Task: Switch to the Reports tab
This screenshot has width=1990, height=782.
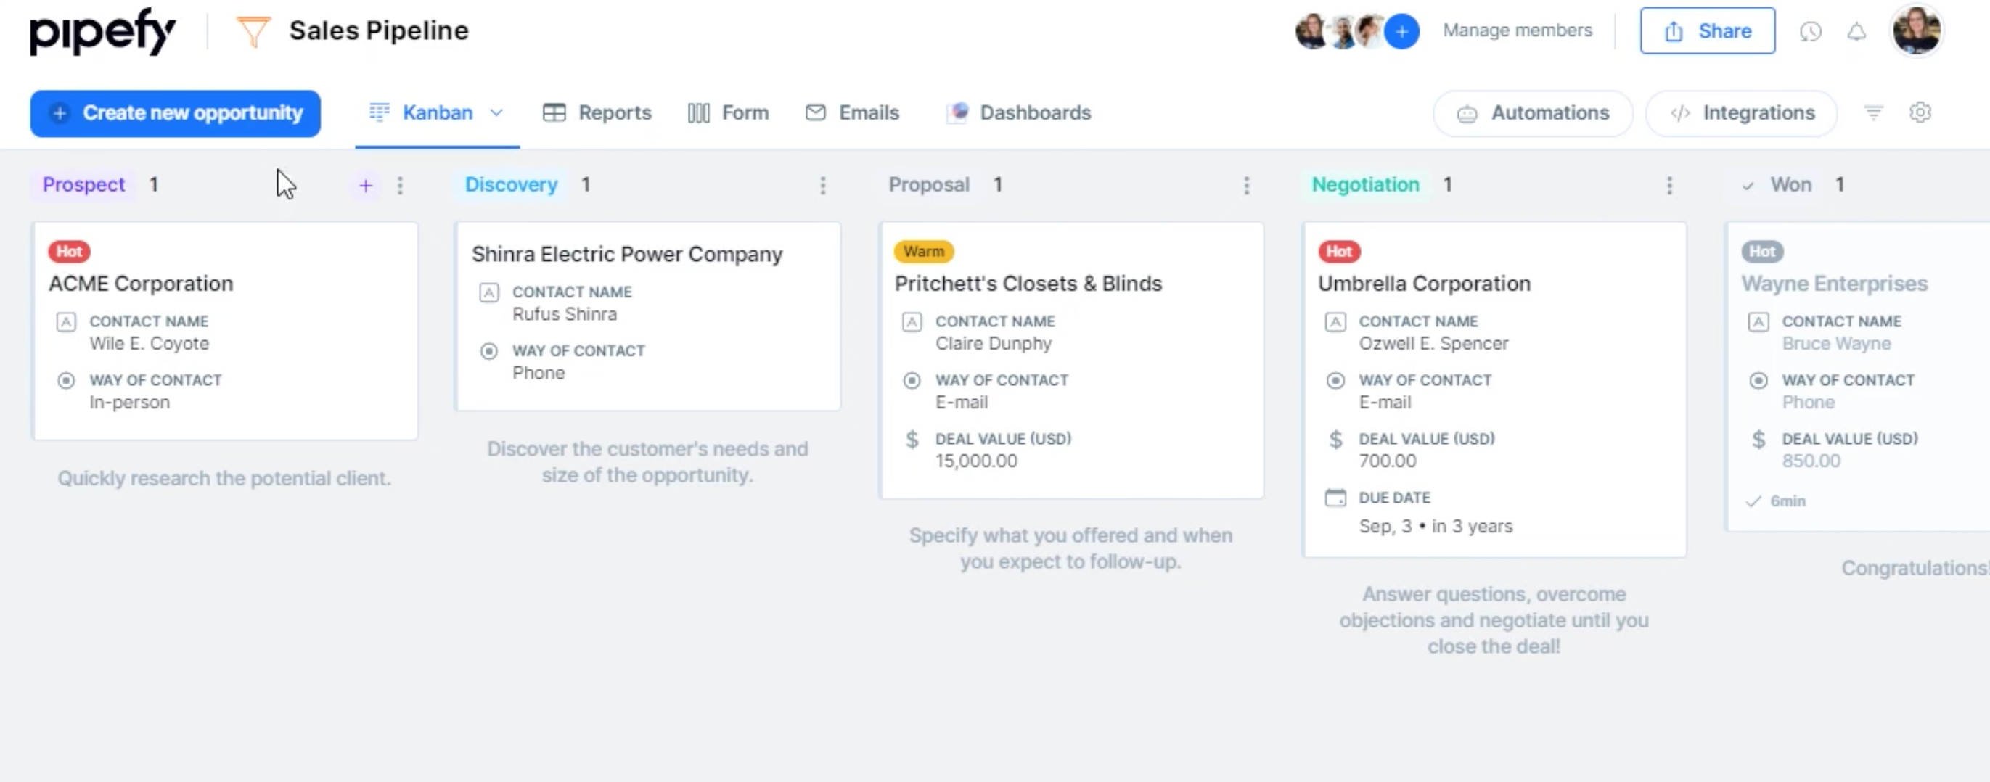Action: [x=597, y=112]
